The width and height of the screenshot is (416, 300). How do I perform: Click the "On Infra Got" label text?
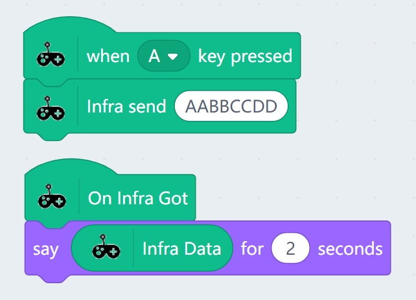point(138,197)
